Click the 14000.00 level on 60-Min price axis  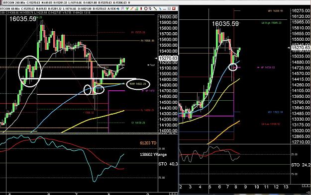(x=168, y=130)
